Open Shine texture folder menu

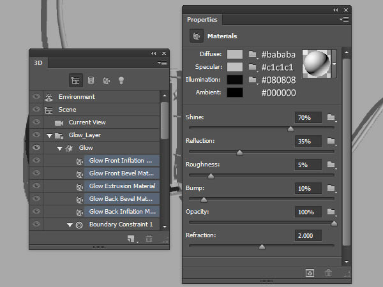332,117
